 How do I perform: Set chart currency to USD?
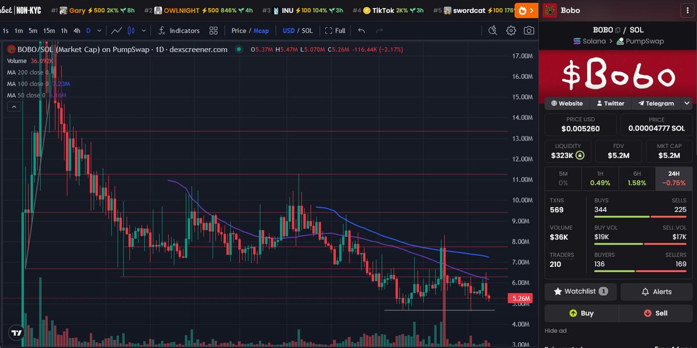(x=288, y=31)
